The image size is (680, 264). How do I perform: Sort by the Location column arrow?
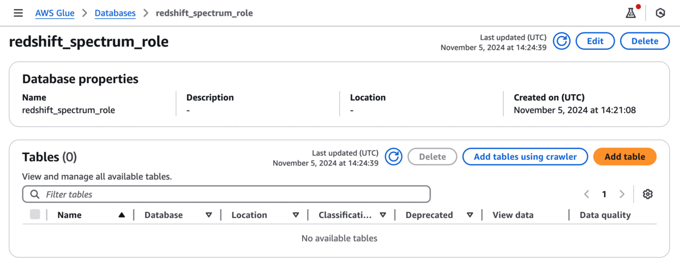point(296,215)
